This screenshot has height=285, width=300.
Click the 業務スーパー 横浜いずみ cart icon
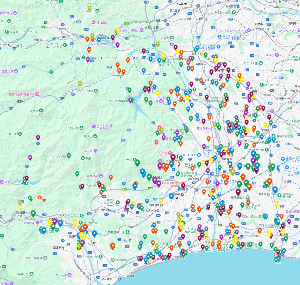click(283, 158)
